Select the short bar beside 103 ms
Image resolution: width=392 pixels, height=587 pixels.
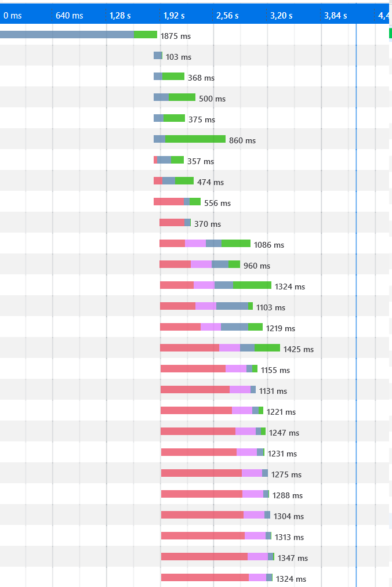(x=158, y=56)
